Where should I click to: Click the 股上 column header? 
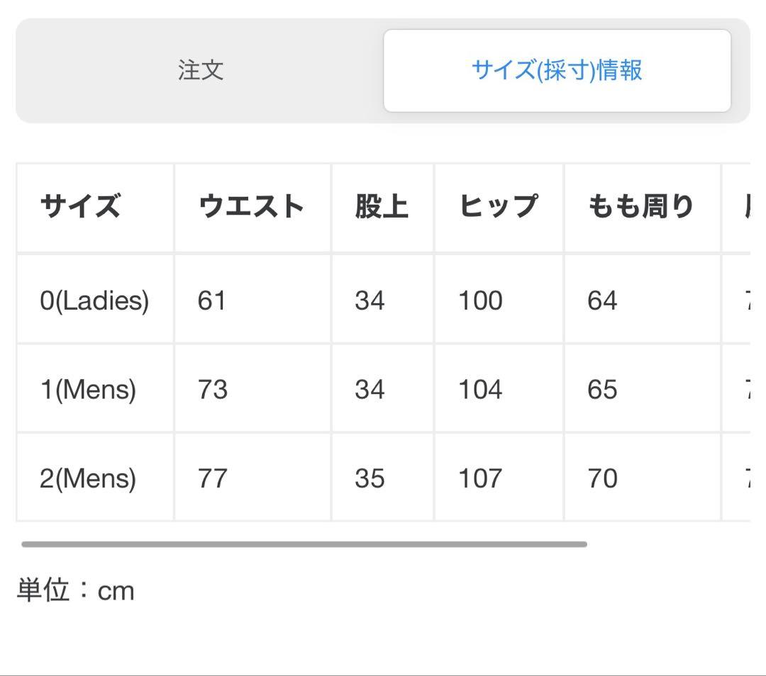coord(381,205)
